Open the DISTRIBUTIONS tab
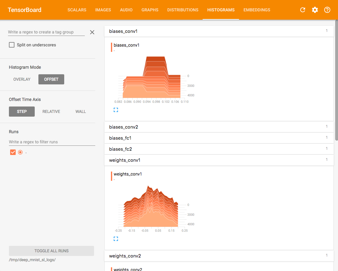This screenshot has width=338, height=271. (183, 10)
